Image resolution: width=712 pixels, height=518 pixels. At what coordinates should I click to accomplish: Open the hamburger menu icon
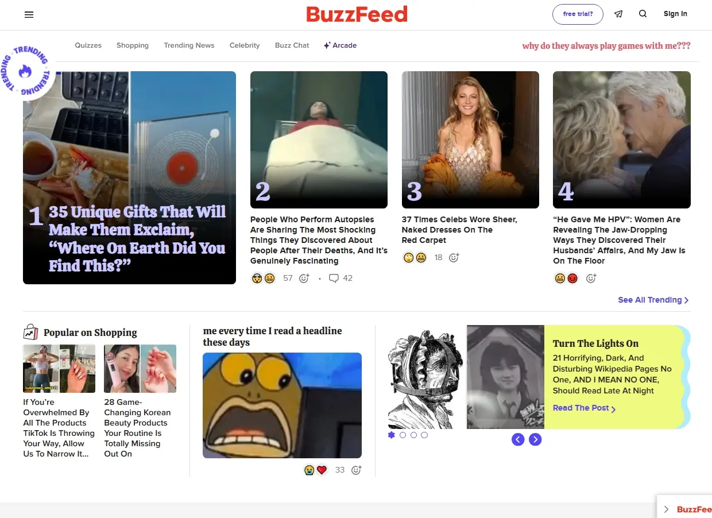point(29,14)
